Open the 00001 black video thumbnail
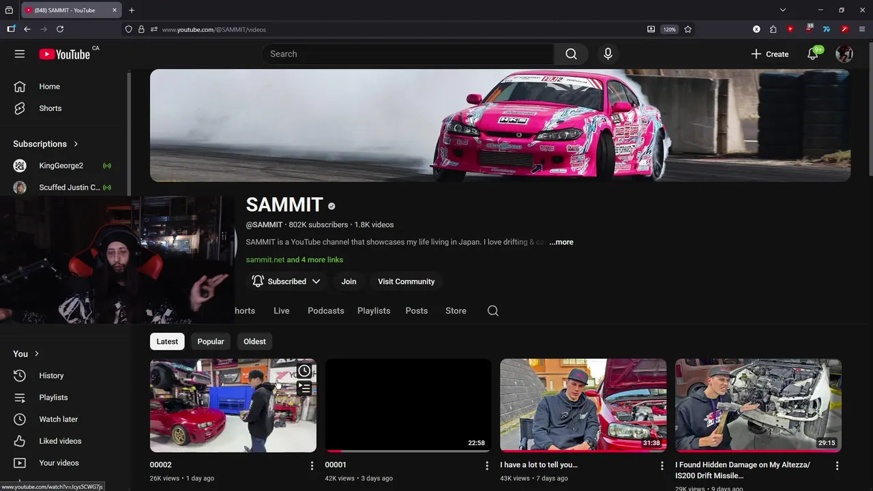 (408, 406)
